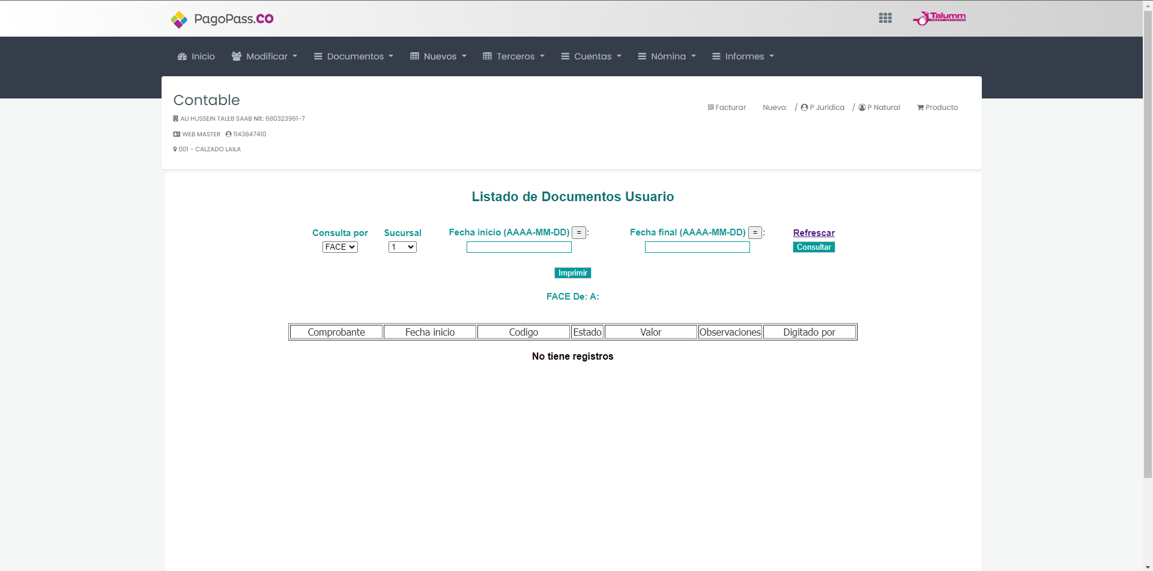Viewport: 1153px width, 571px height.
Task: Expand the Terceros menu
Action: tap(514, 56)
